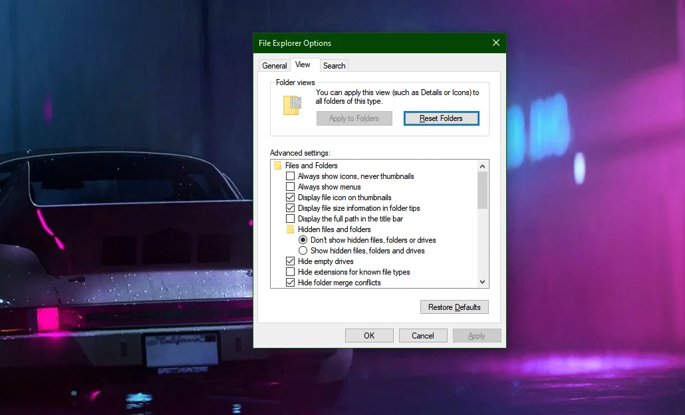The image size is (685, 415).
Task: Uncheck Display file icon on thumbnails
Action: point(290,198)
